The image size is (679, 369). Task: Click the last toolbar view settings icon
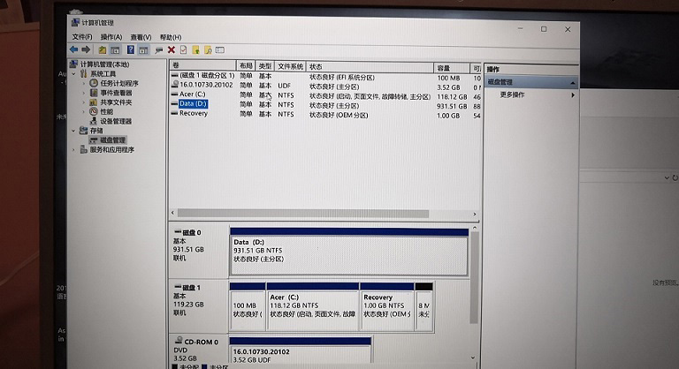point(220,50)
